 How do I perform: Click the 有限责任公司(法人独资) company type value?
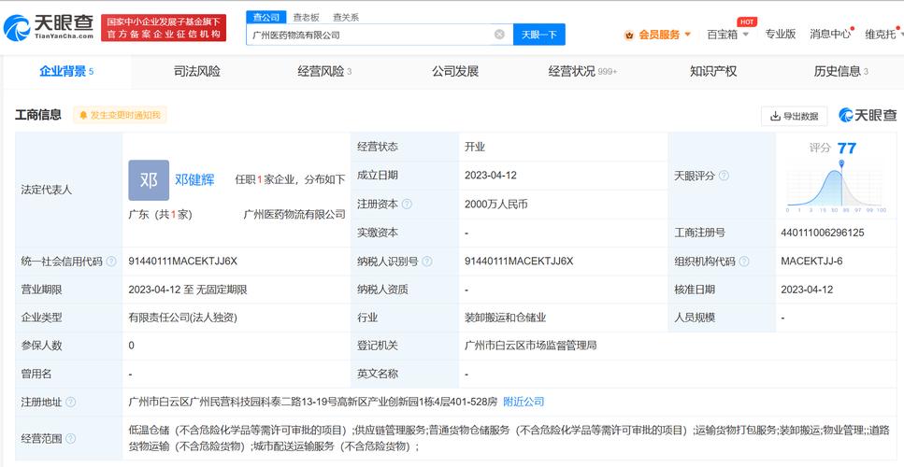(182, 318)
